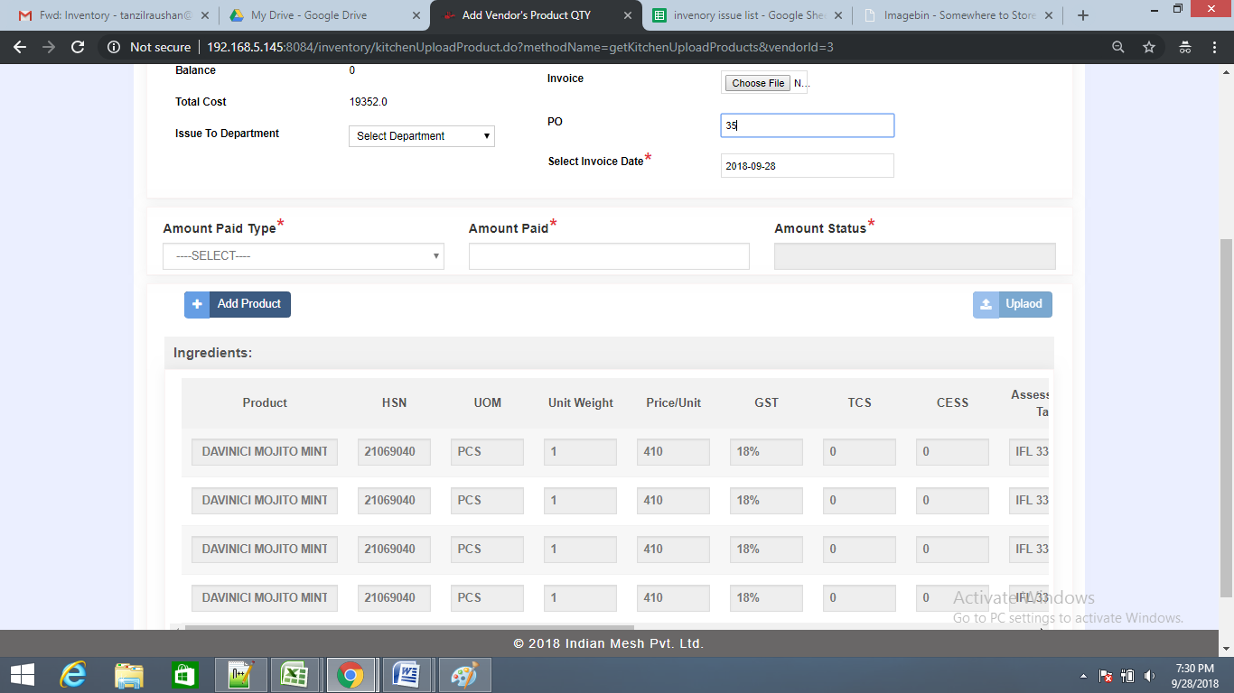Image resolution: width=1234 pixels, height=693 pixels.
Task: Click the Ingredients: section heading
Action: [213, 353]
